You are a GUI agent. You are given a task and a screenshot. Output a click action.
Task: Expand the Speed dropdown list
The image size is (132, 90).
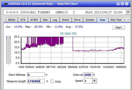tap(94, 81)
